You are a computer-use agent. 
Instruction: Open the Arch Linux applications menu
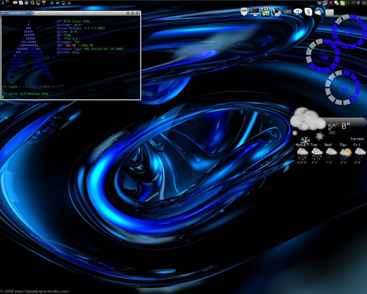pyautogui.click(x=3, y=3)
